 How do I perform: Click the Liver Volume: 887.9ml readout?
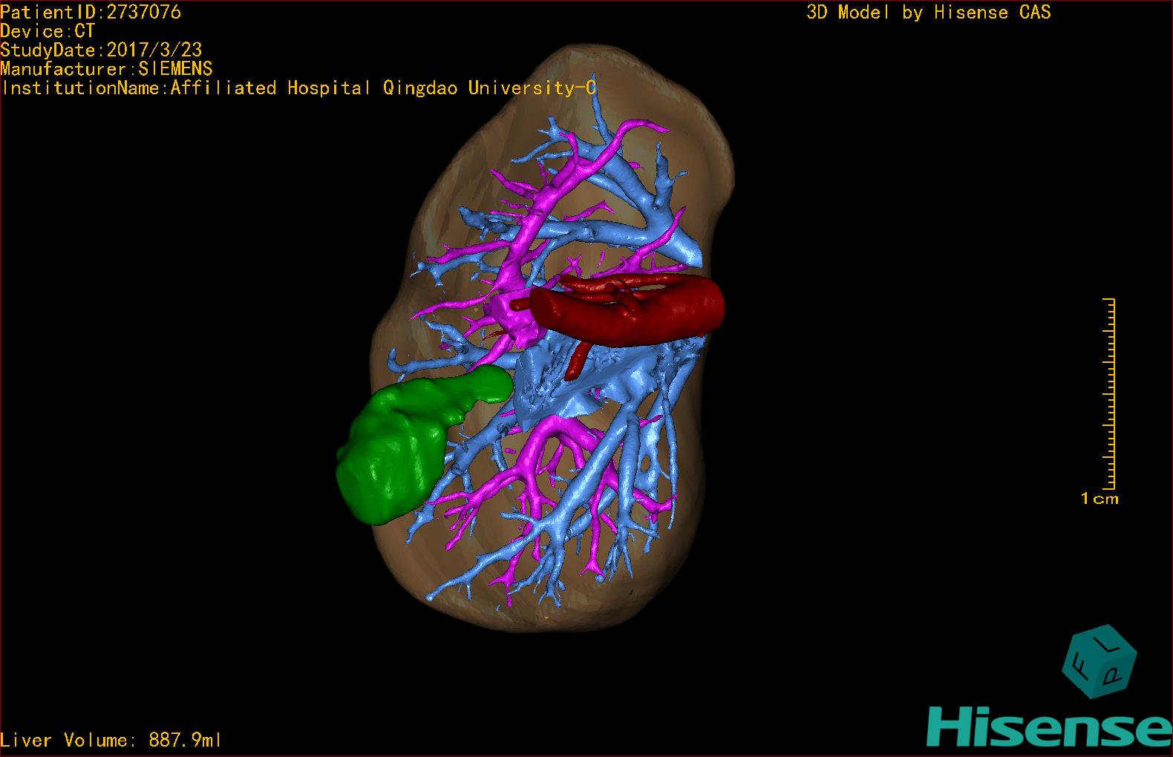coord(111,740)
